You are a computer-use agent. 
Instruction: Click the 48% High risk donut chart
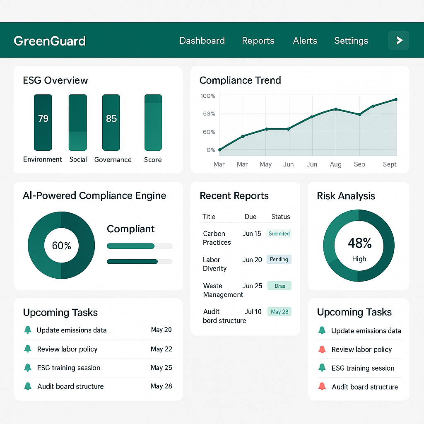pos(359,246)
